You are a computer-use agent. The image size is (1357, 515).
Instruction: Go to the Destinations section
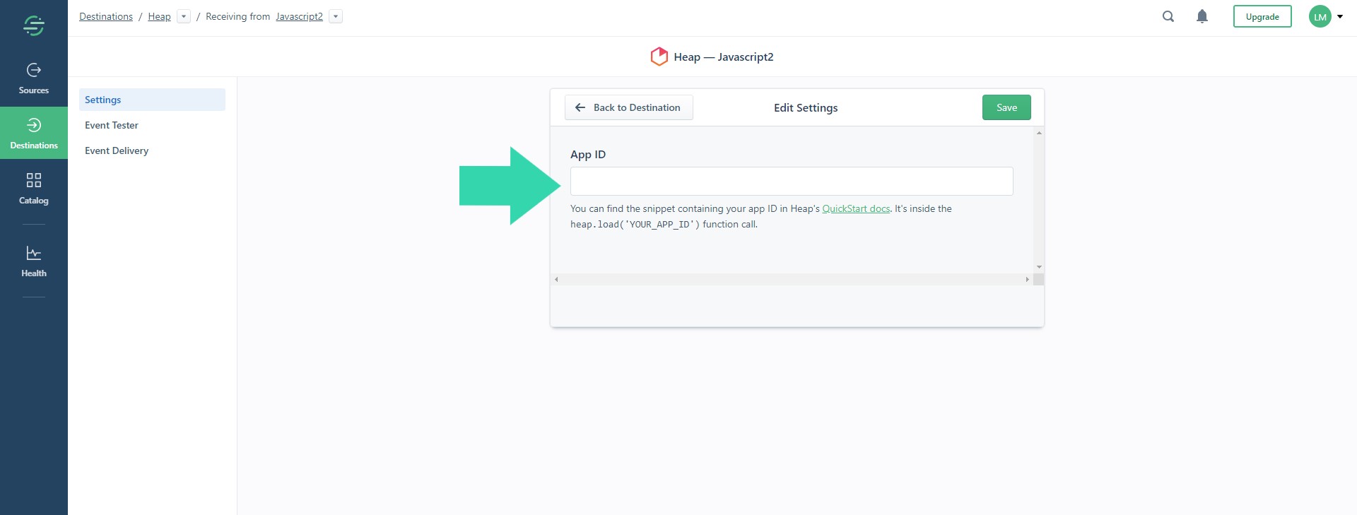pos(34,134)
